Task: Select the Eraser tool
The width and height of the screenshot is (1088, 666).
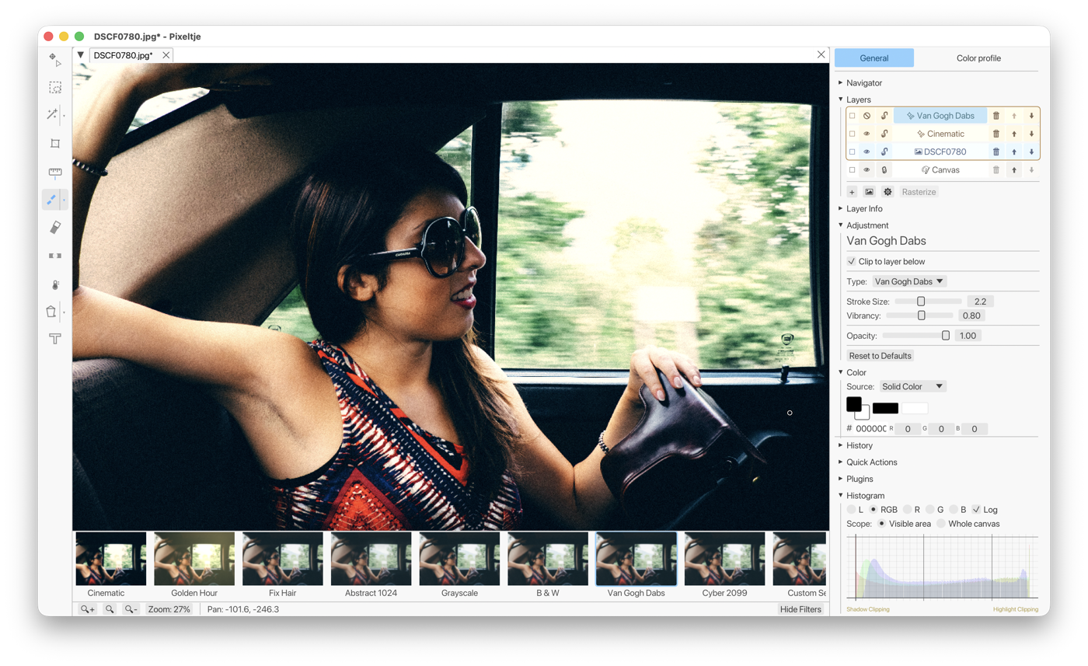Action: [x=54, y=227]
